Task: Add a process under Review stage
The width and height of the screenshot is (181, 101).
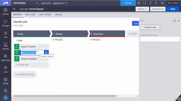Action: coord(58,40)
